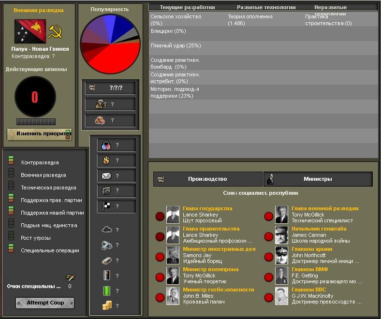
Task: Click the Papua New Guinea flag
Action: (x=30, y=31)
